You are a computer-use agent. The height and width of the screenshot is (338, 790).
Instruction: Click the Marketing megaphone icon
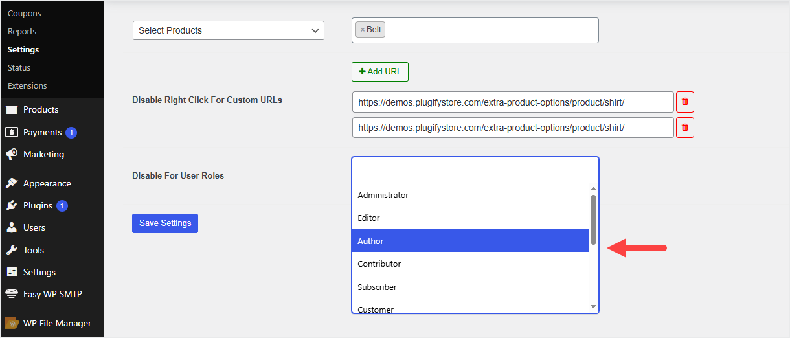(x=12, y=154)
